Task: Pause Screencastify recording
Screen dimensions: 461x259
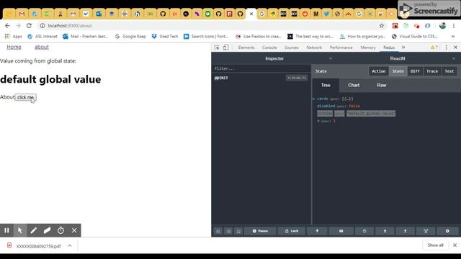Action: point(6,230)
